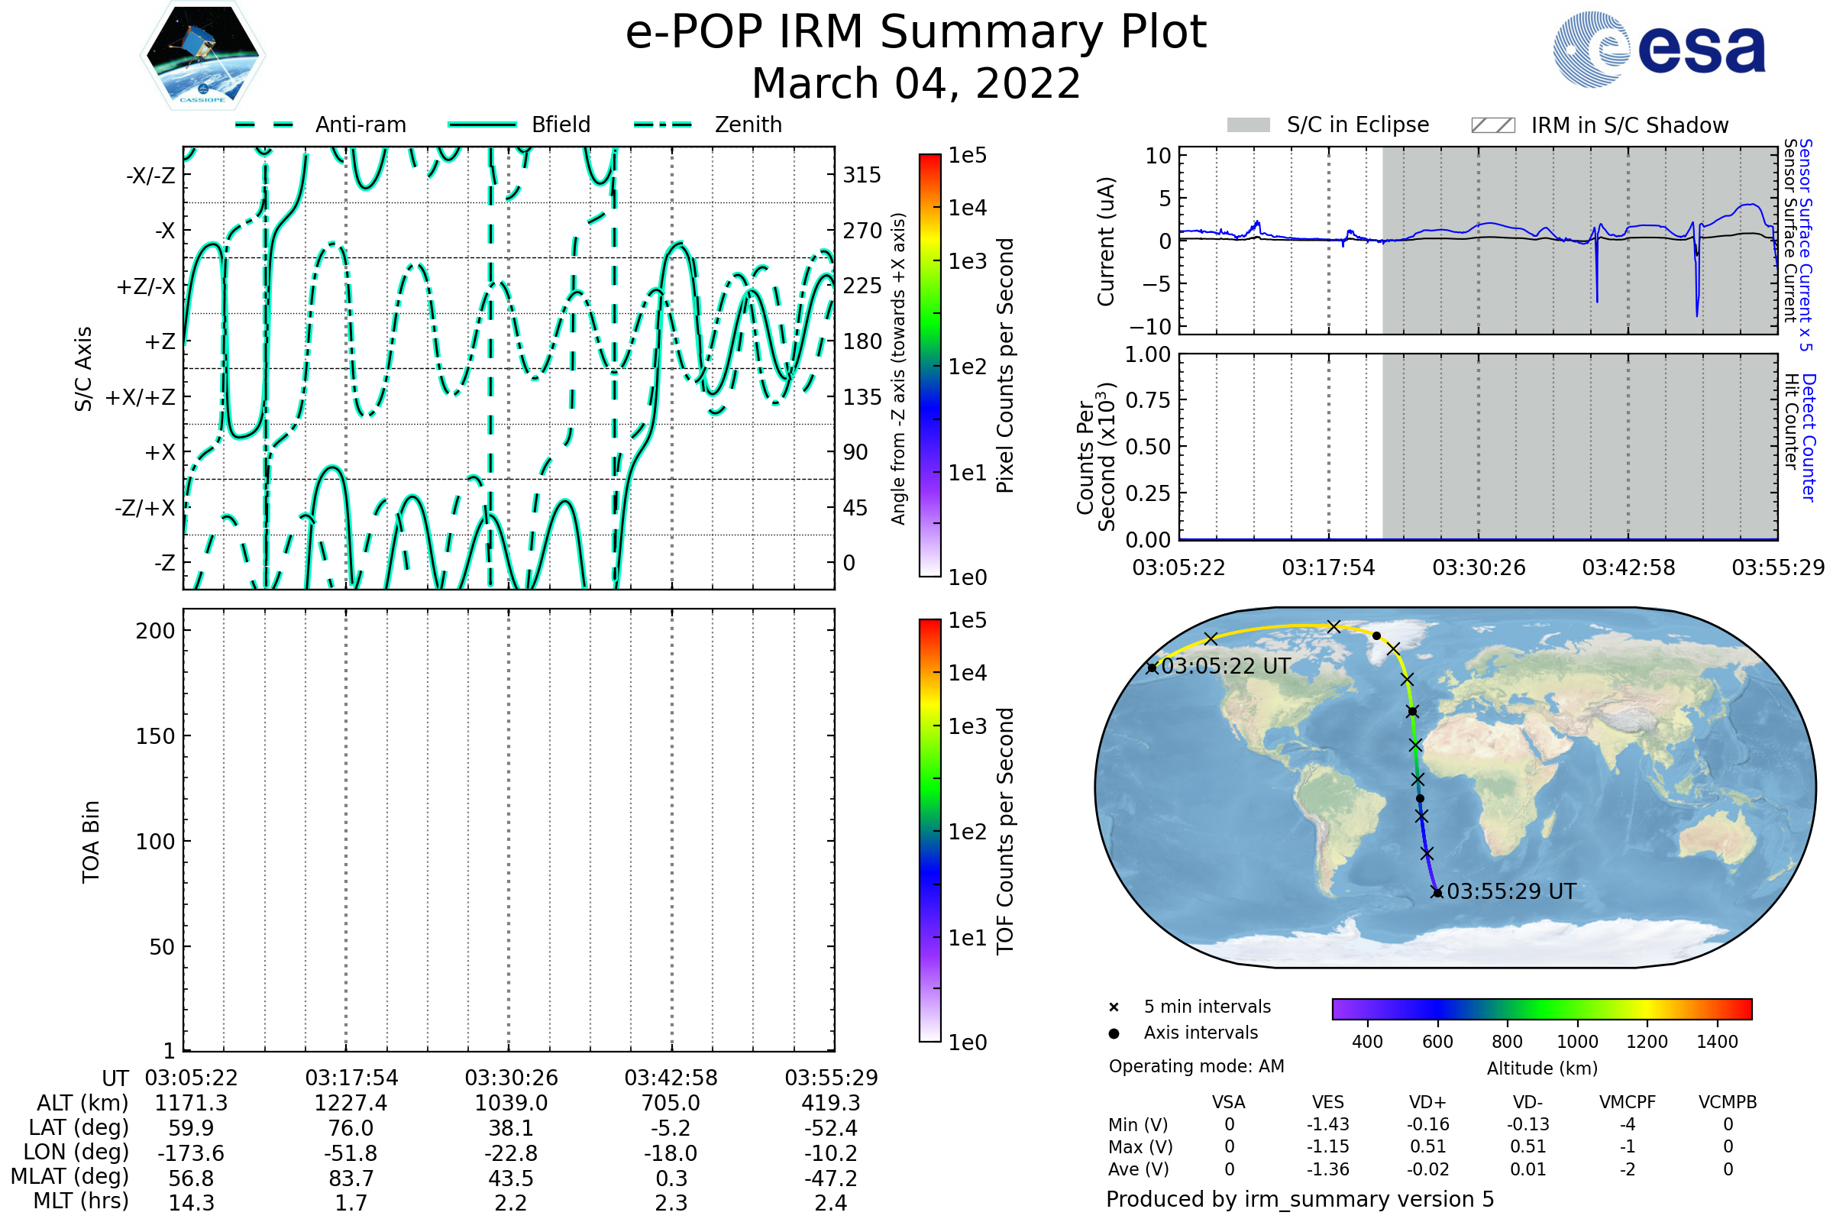Click the 03:30:26 UT label under TOA plot
This screenshot has height=1222, width=1833.
pyautogui.click(x=511, y=1078)
